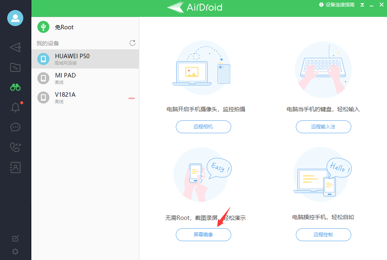Open the contacts icon in sidebar
This screenshot has width=387, height=260.
(15, 167)
